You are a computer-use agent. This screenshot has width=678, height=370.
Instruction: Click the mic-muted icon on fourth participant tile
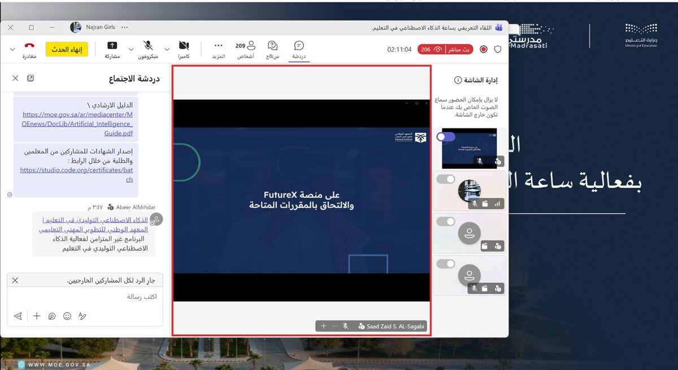pyautogui.click(x=475, y=288)
